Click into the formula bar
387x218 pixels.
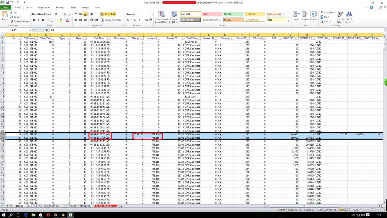[x=216, y=30]
